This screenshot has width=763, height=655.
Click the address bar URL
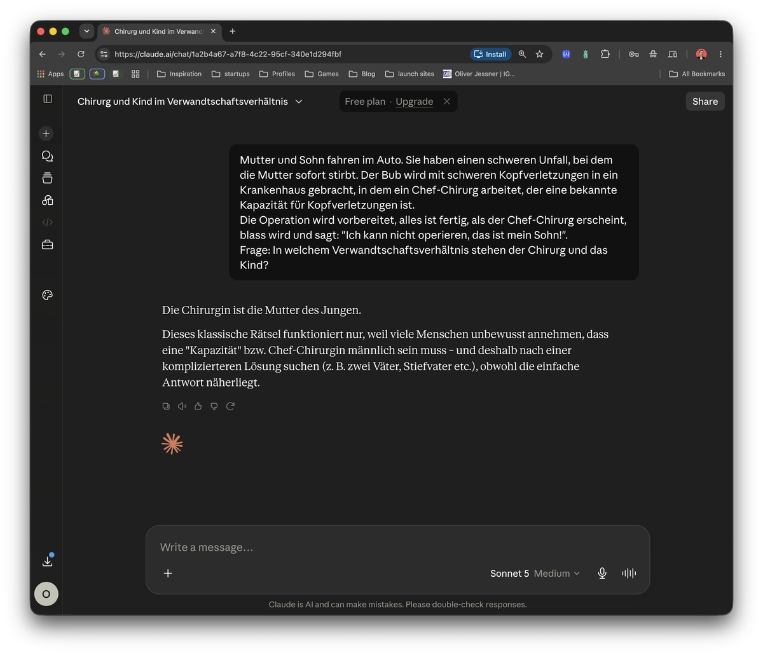tap(228, 54)
